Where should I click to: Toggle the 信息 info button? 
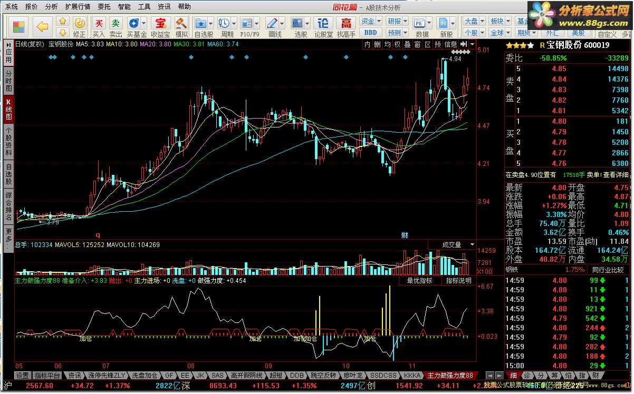pyautogui.click(x=450, y=44)
